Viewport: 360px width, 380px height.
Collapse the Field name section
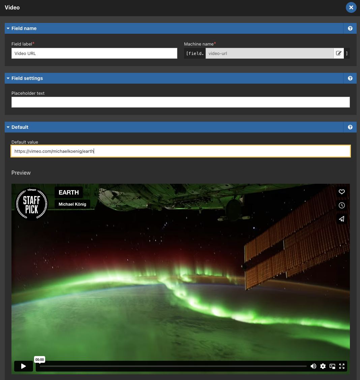tap(24, 28)
